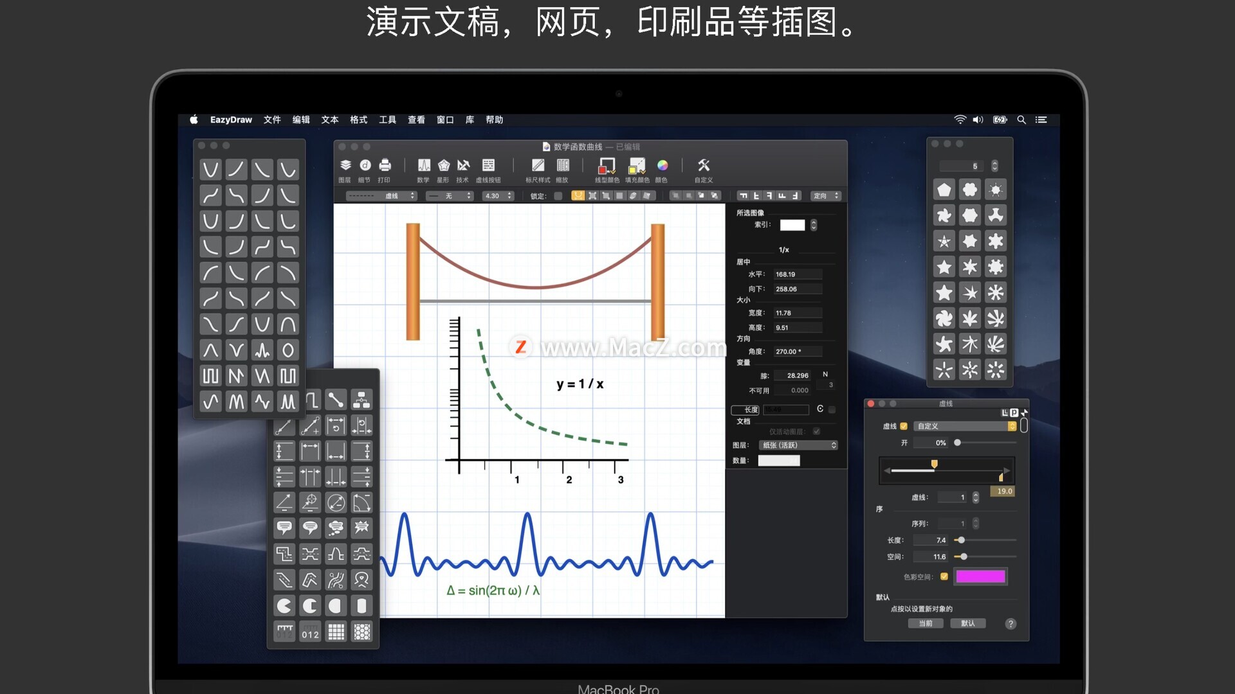Open the 工具 menu
Screen dimensions: 1235x694
click(387, 120)
